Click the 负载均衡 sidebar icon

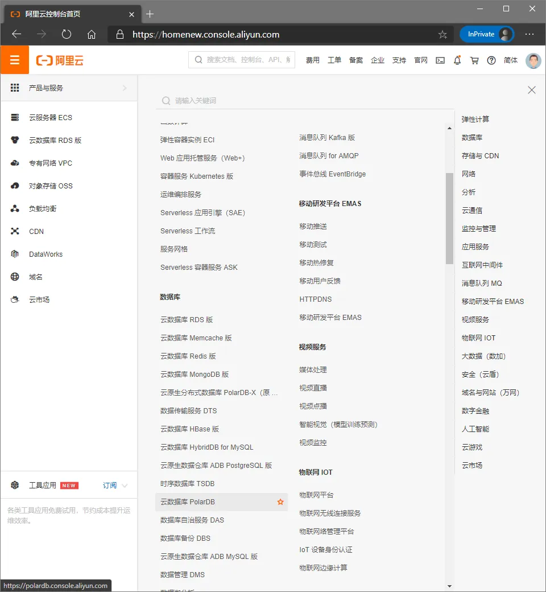click(x=15, y=208)
